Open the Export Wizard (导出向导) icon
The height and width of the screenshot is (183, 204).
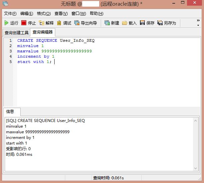pyautogui.click(x=77, y=23)
